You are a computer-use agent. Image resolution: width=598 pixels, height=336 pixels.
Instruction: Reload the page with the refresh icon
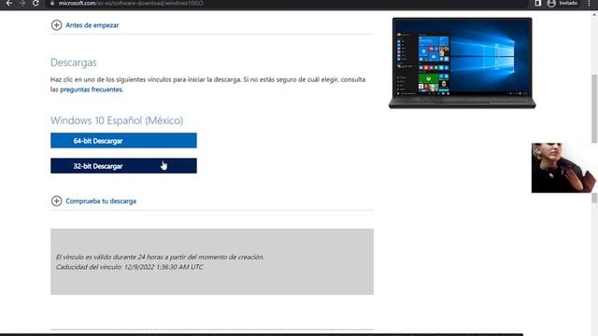36,3
